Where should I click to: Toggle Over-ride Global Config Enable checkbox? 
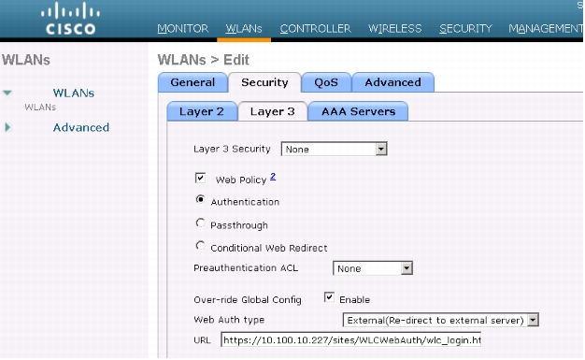pyautogui.click(x=329, y=297)
